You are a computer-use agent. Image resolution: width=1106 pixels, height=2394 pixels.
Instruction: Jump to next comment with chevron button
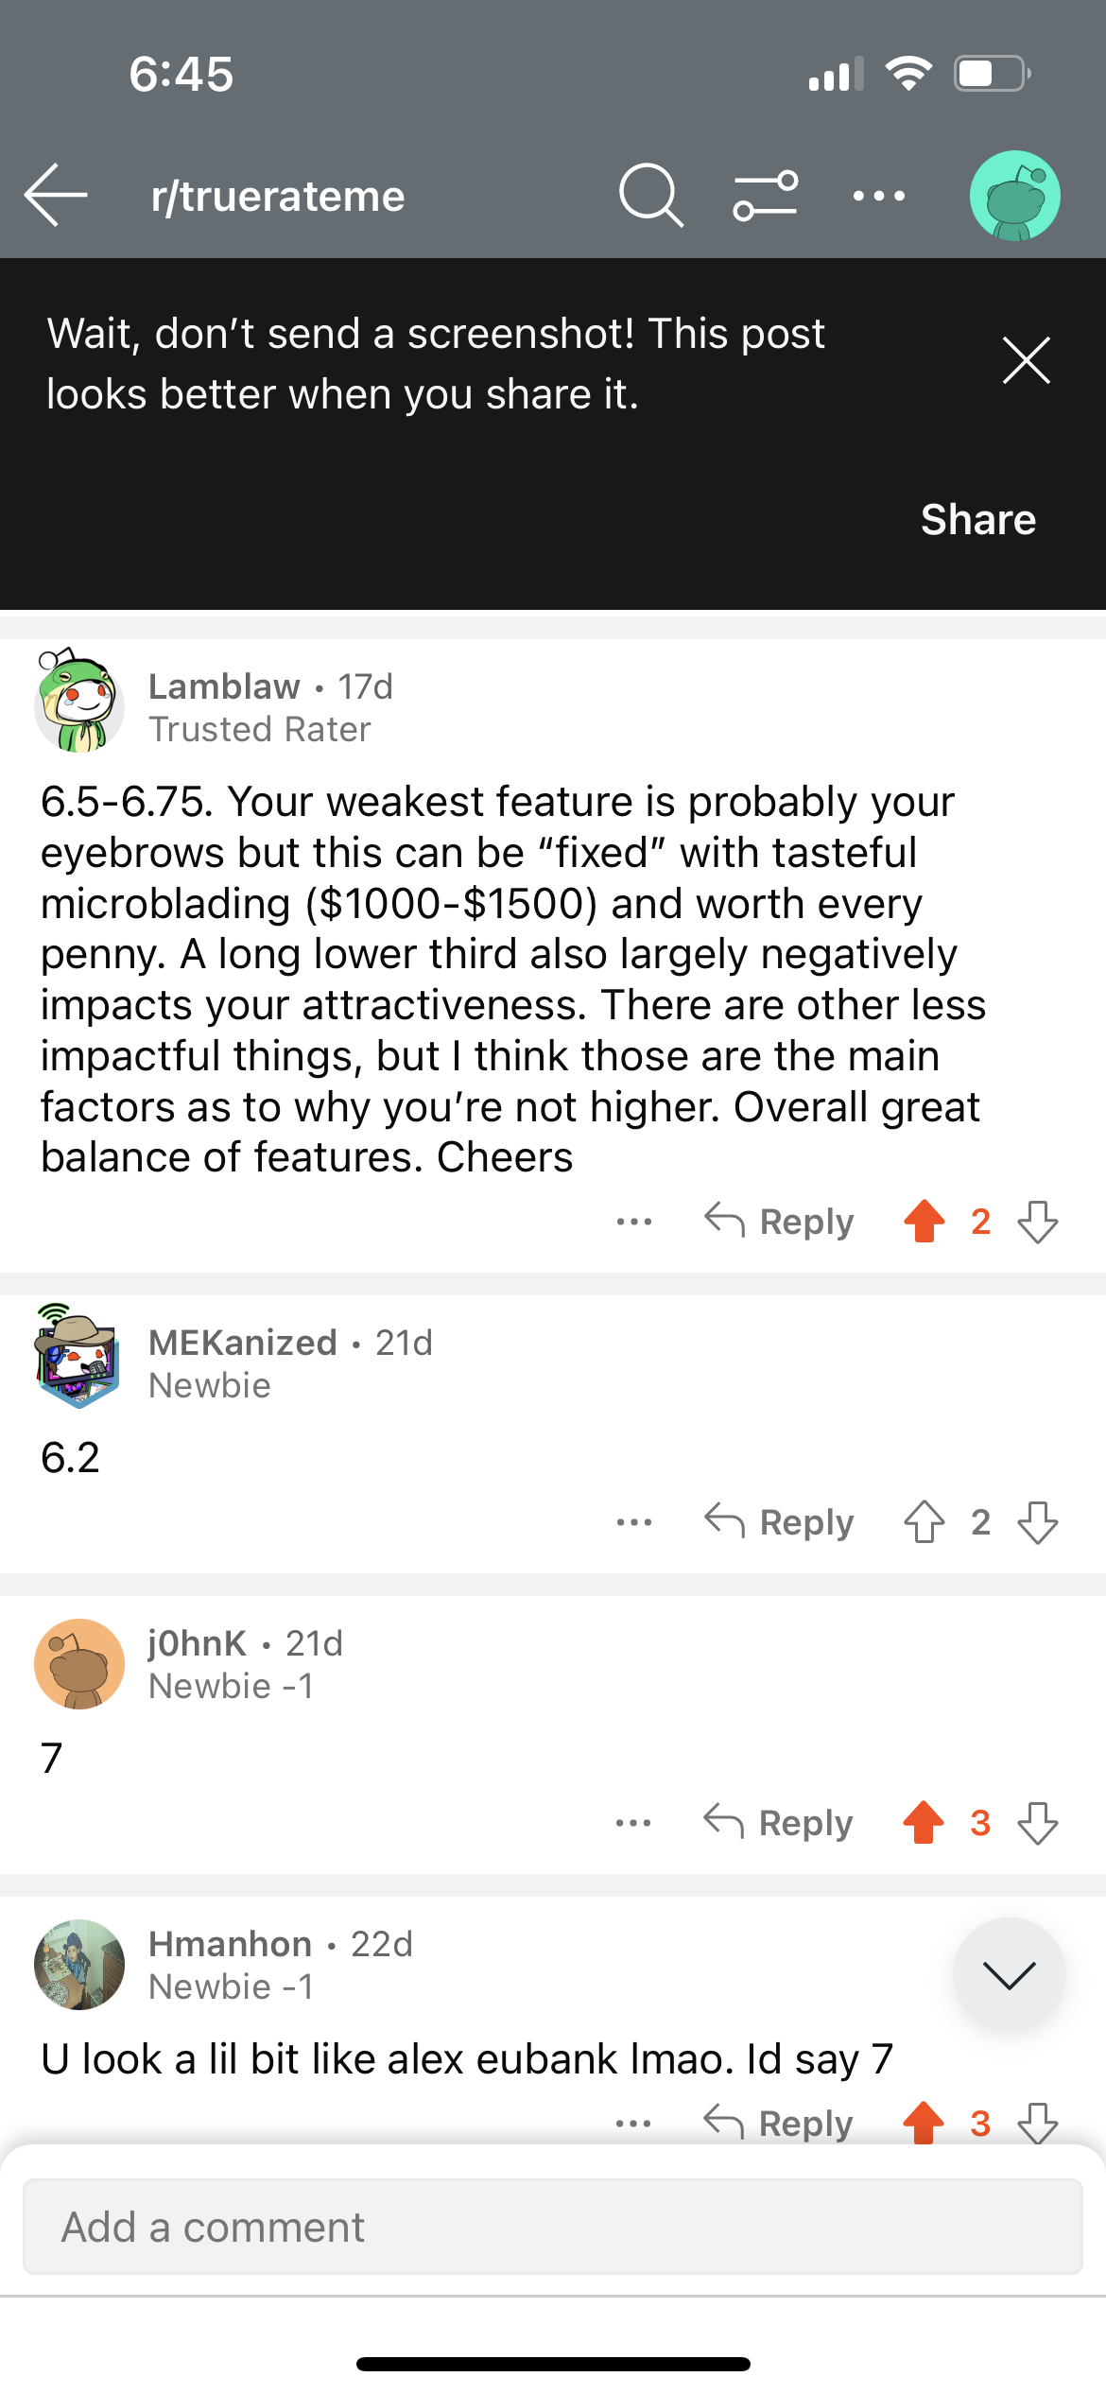1009,1973
